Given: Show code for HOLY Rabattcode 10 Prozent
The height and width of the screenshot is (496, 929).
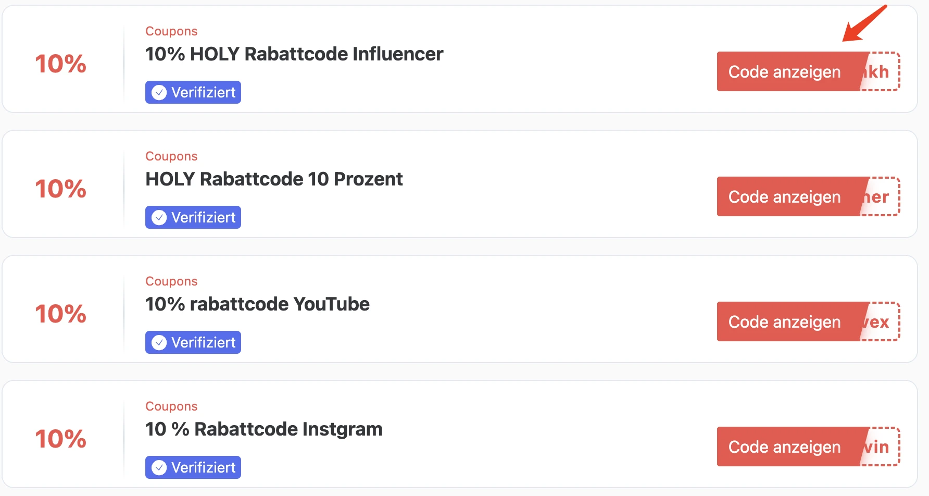Looking at the screenshot, I should pos(784,197).
